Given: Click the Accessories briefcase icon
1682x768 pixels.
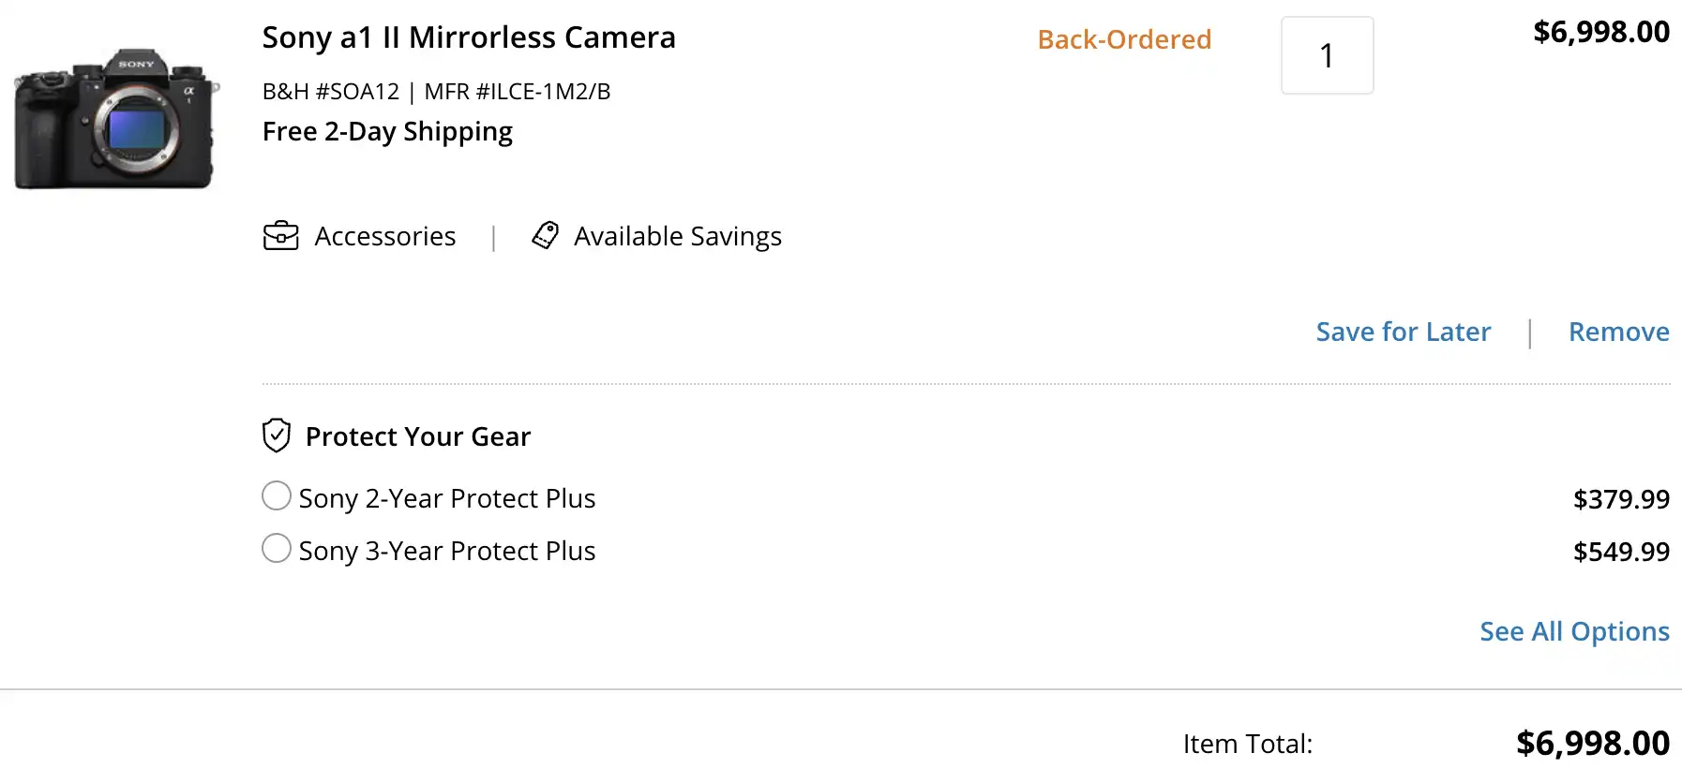Looking at the screenshot, I should [280, 236].
